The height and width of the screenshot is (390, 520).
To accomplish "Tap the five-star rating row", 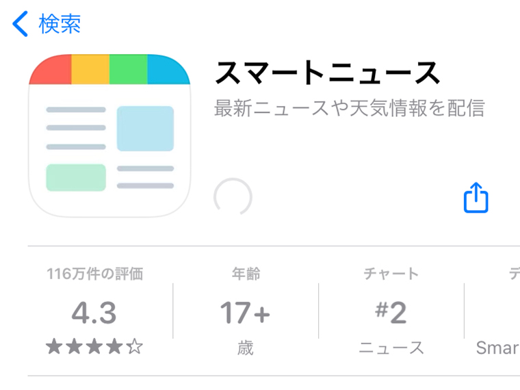I will coord(94,347).
